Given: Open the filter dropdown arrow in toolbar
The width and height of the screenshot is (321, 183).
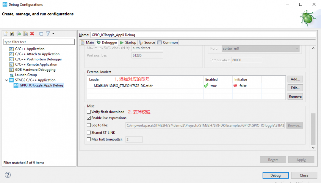Looking at the screenshot, I should tap(53, 34).
